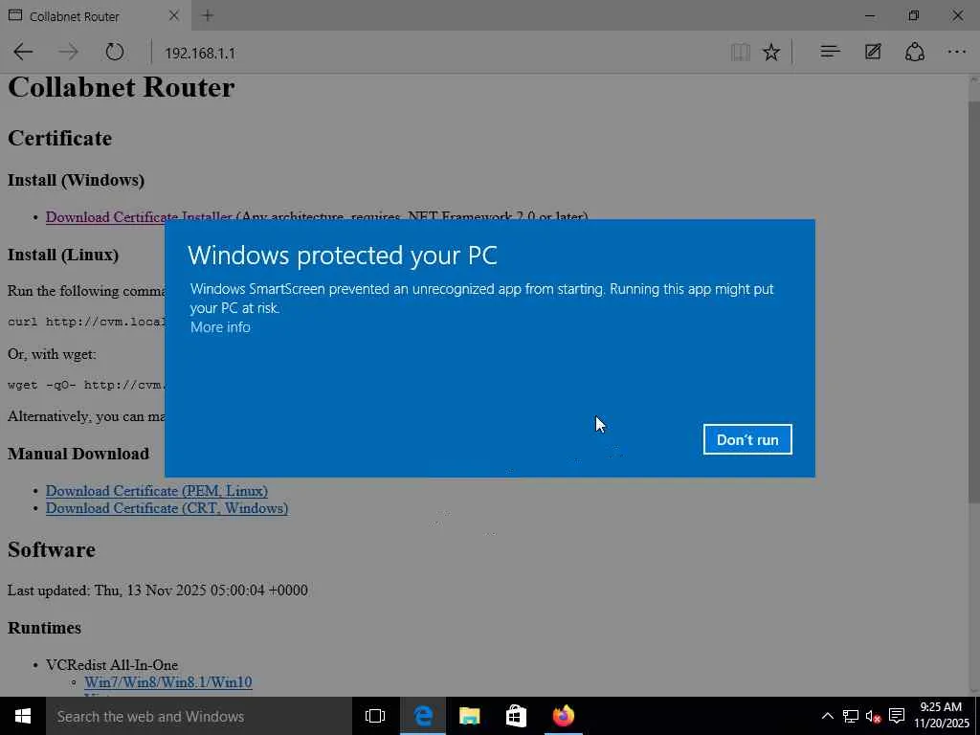Viewport: 980px width, 735px height.
Task: Open File Explorer from the taskbar
Action: coord(469,716)
